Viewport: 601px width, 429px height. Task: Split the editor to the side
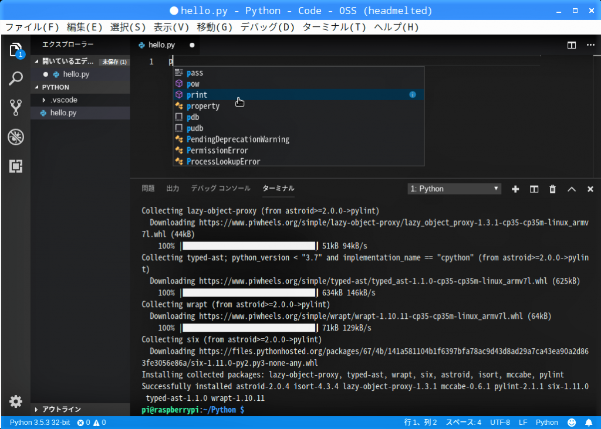point(572,45)
